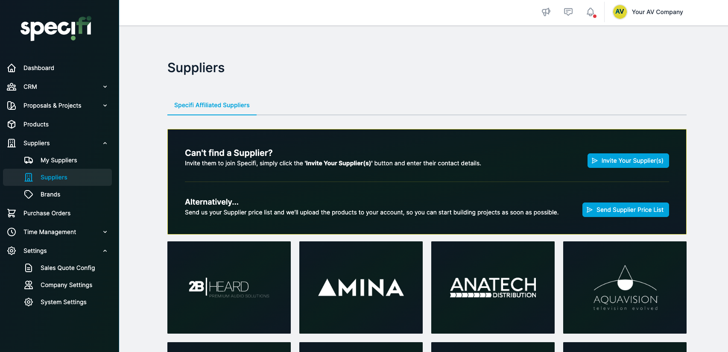Open the Aquavision supplier card
728x352 pixels.
click(x=625, y=287)
